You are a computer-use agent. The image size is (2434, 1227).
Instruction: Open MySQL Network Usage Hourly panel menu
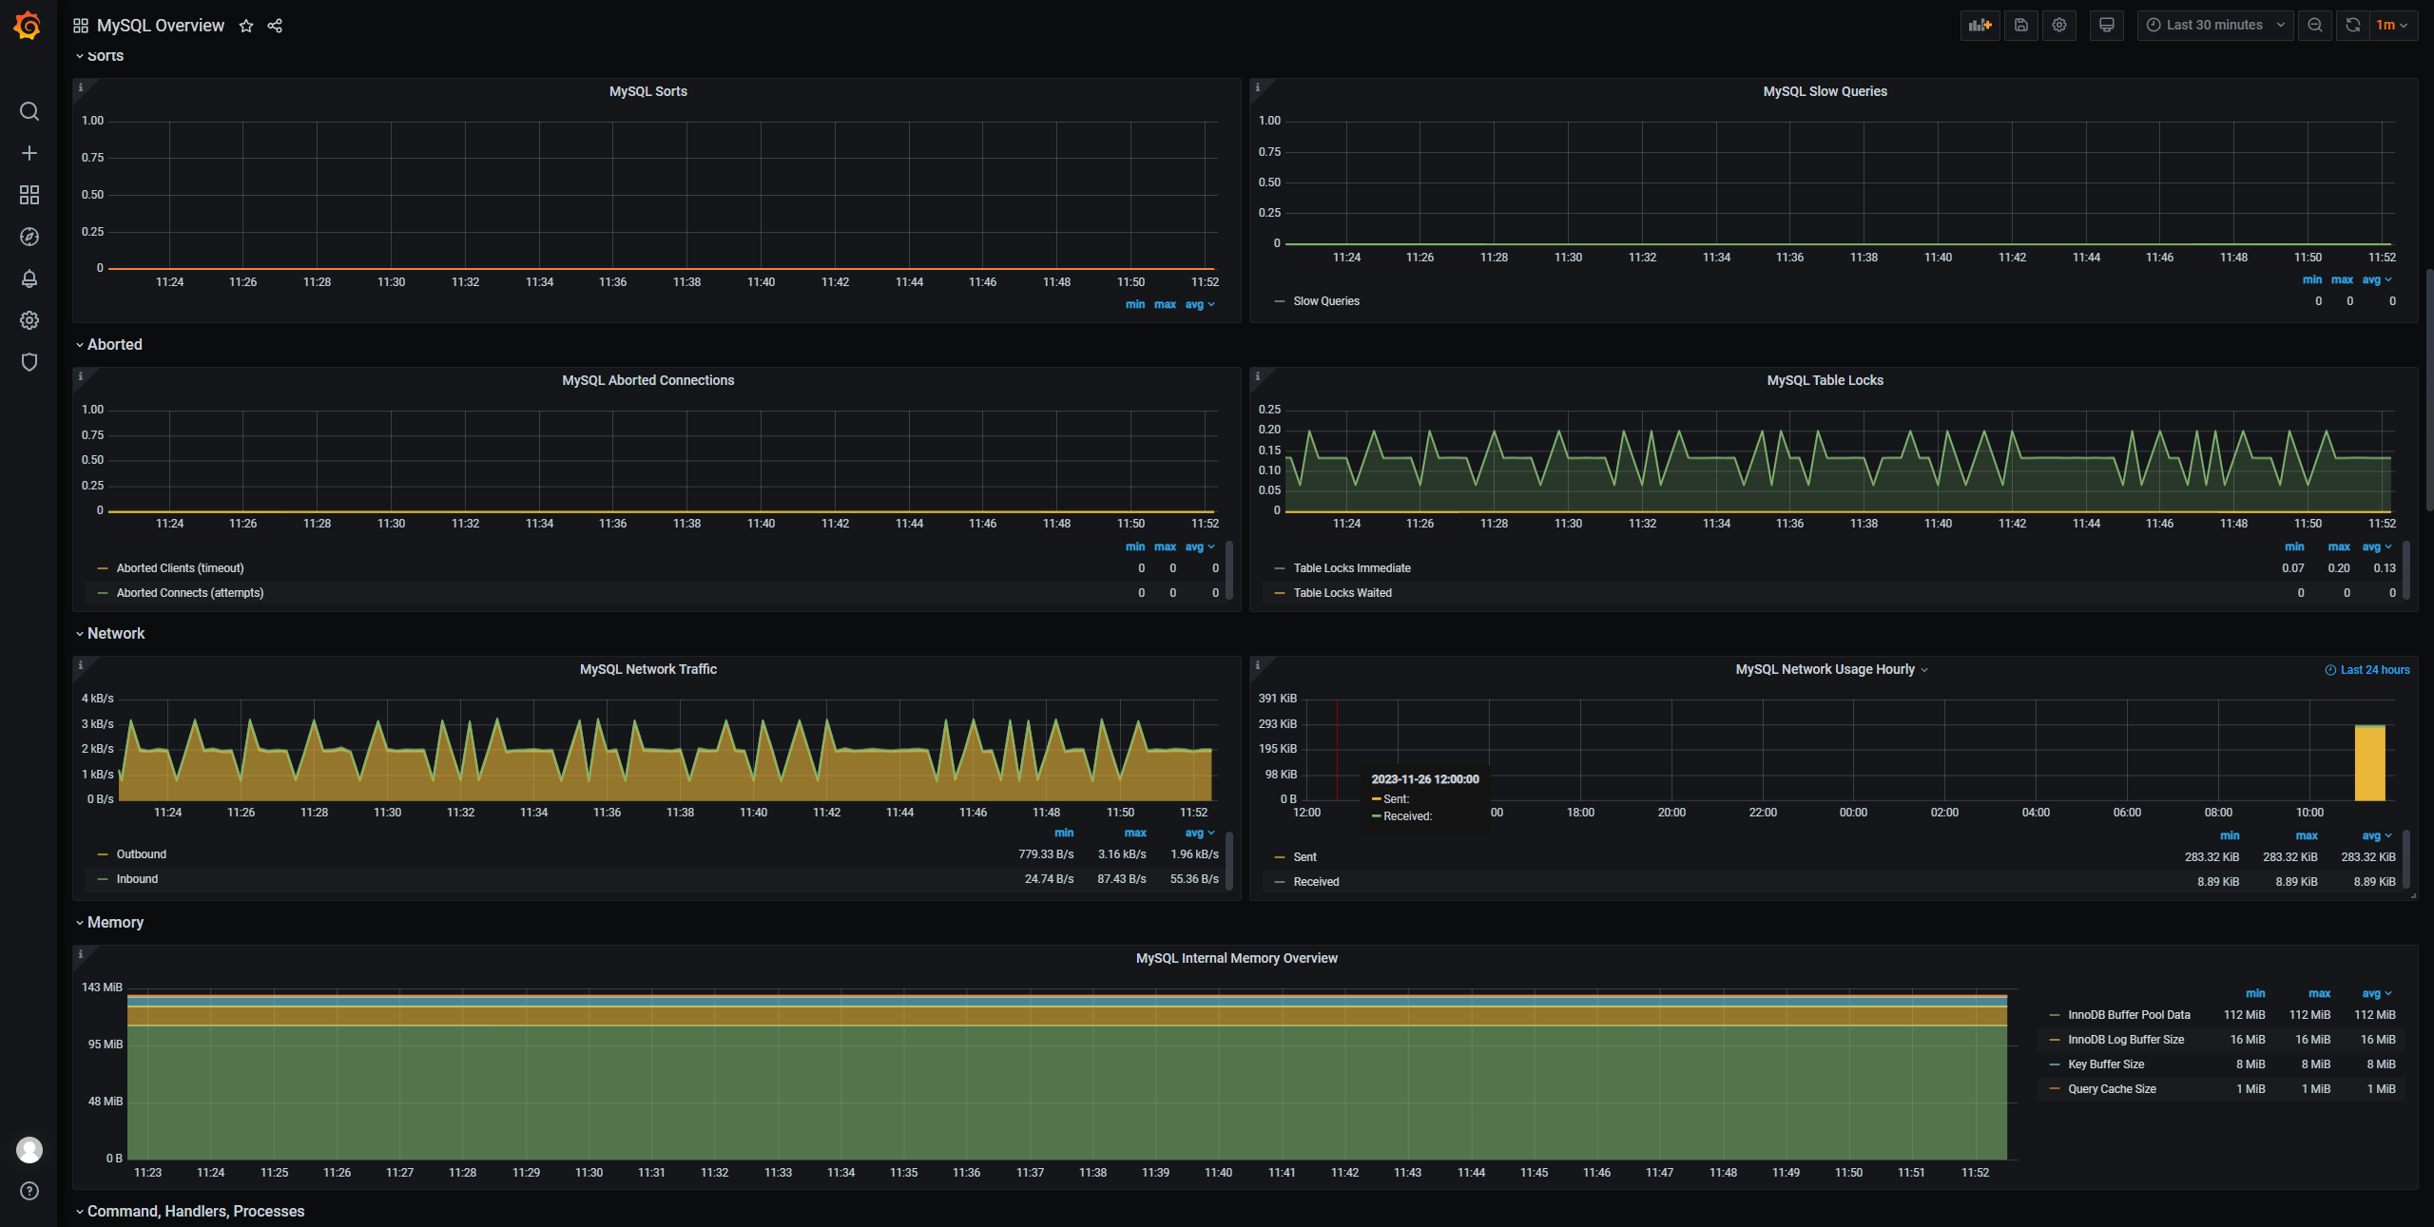click(x=1825, y=670)
